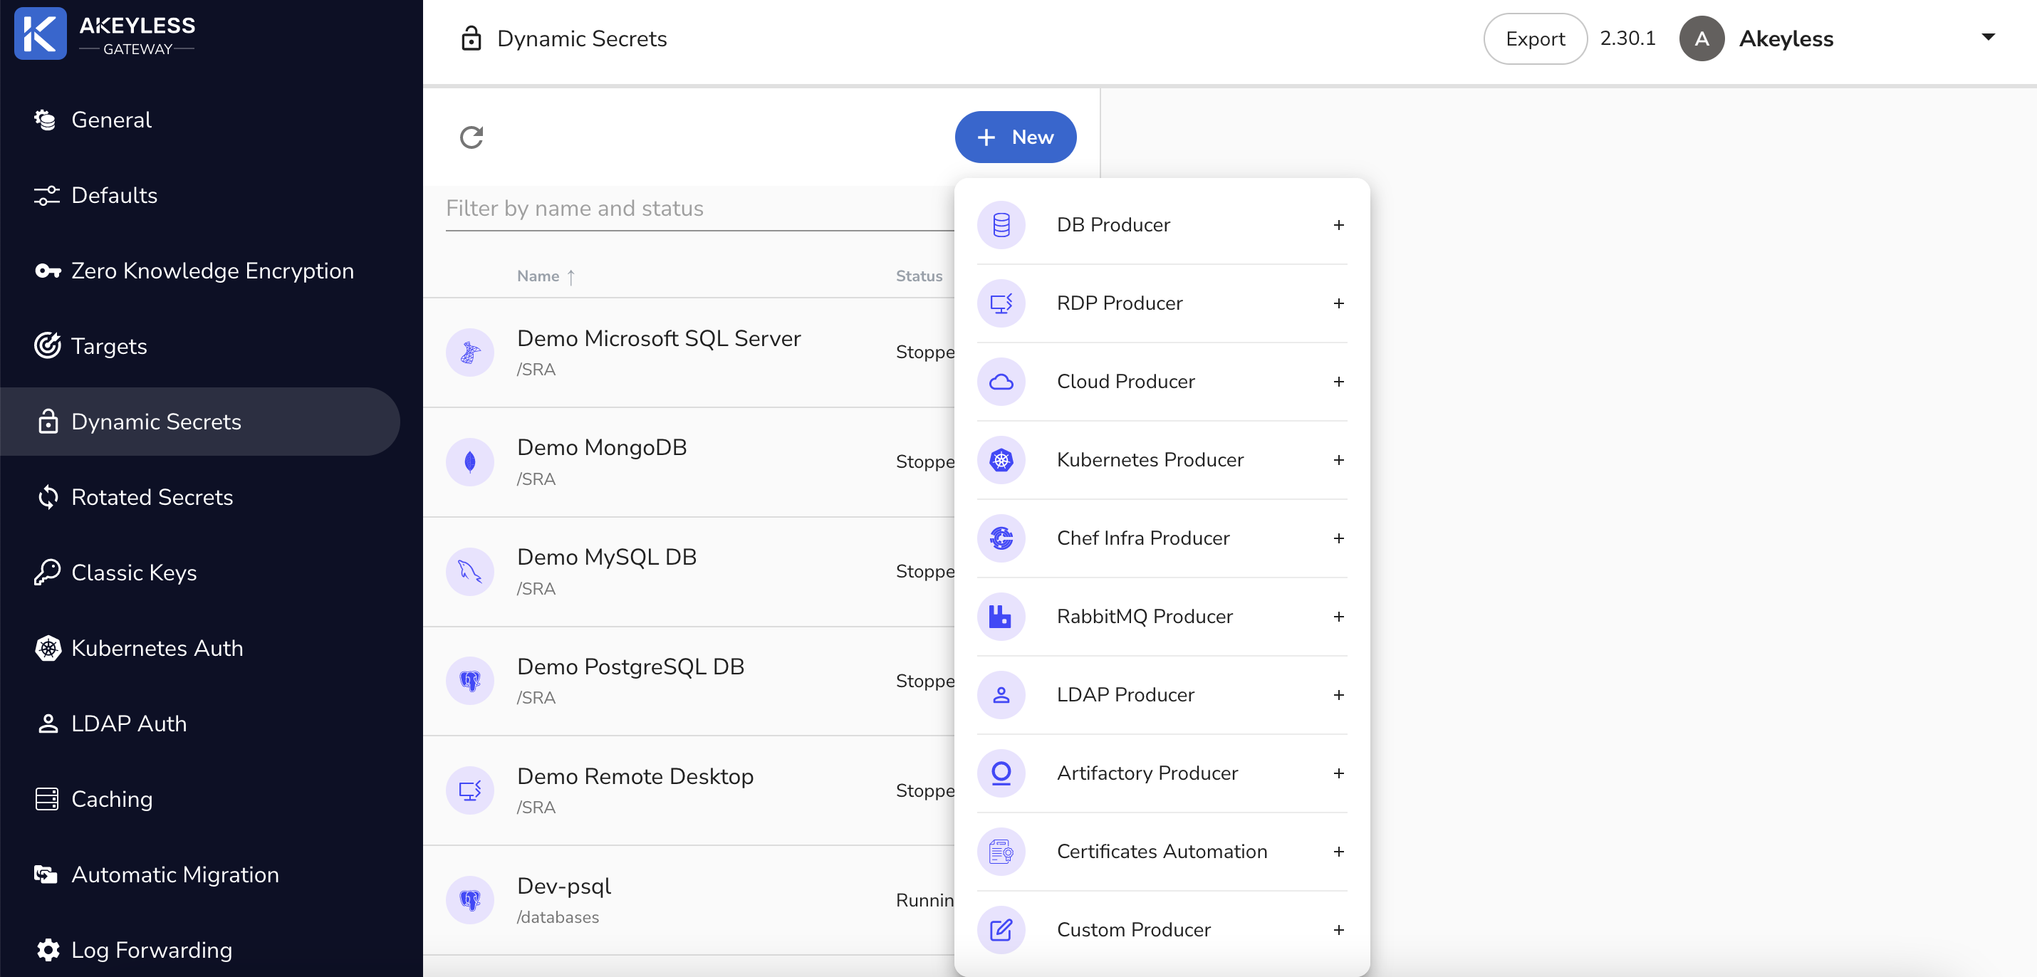Select the Demo Microsoft SQL Server name

click(659, 338)
